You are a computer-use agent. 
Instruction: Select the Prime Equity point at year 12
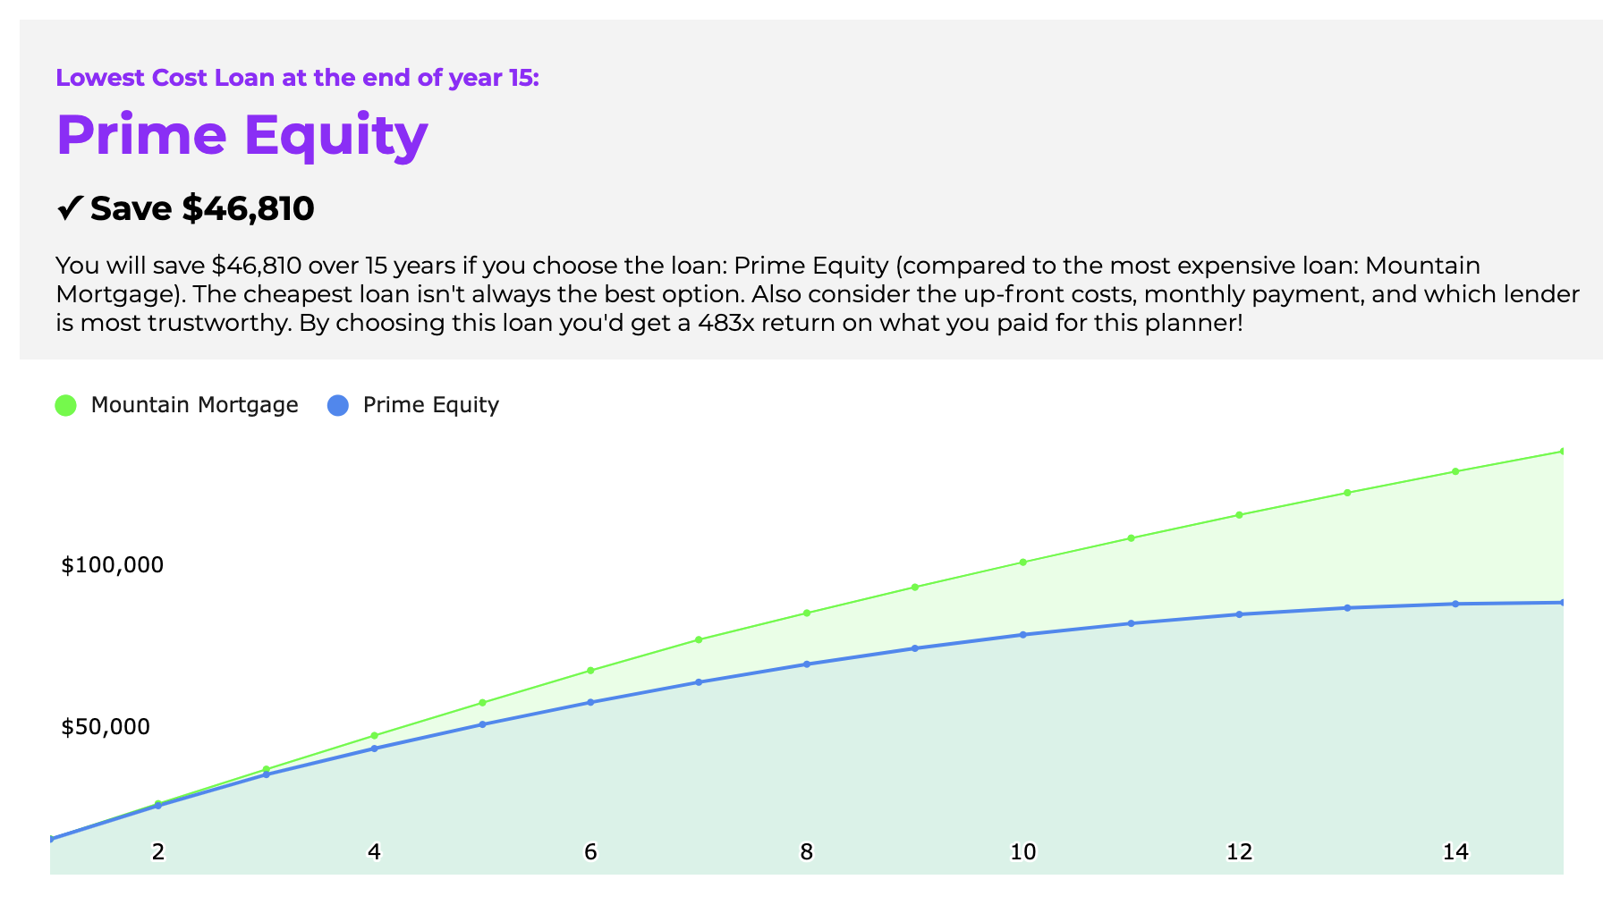pyautogui.click(x=1239, y=614)
